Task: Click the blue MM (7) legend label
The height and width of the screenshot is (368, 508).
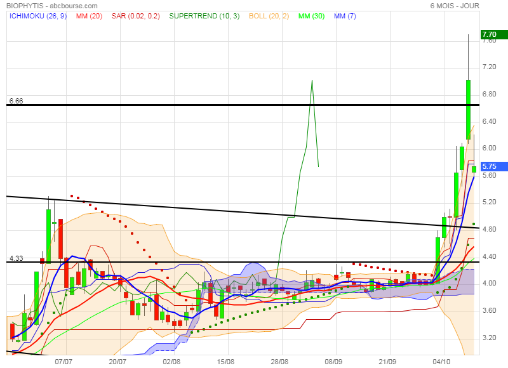Action: [x=345, y=16]
